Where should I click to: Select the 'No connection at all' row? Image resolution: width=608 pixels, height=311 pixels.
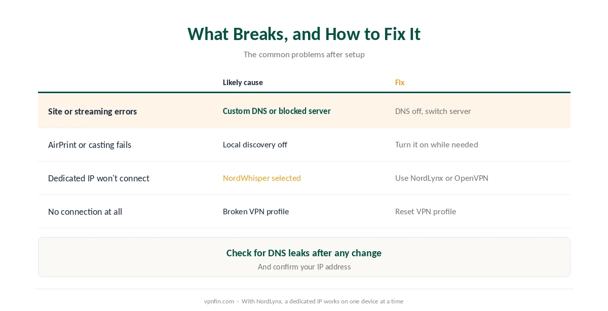click(304, 211)
